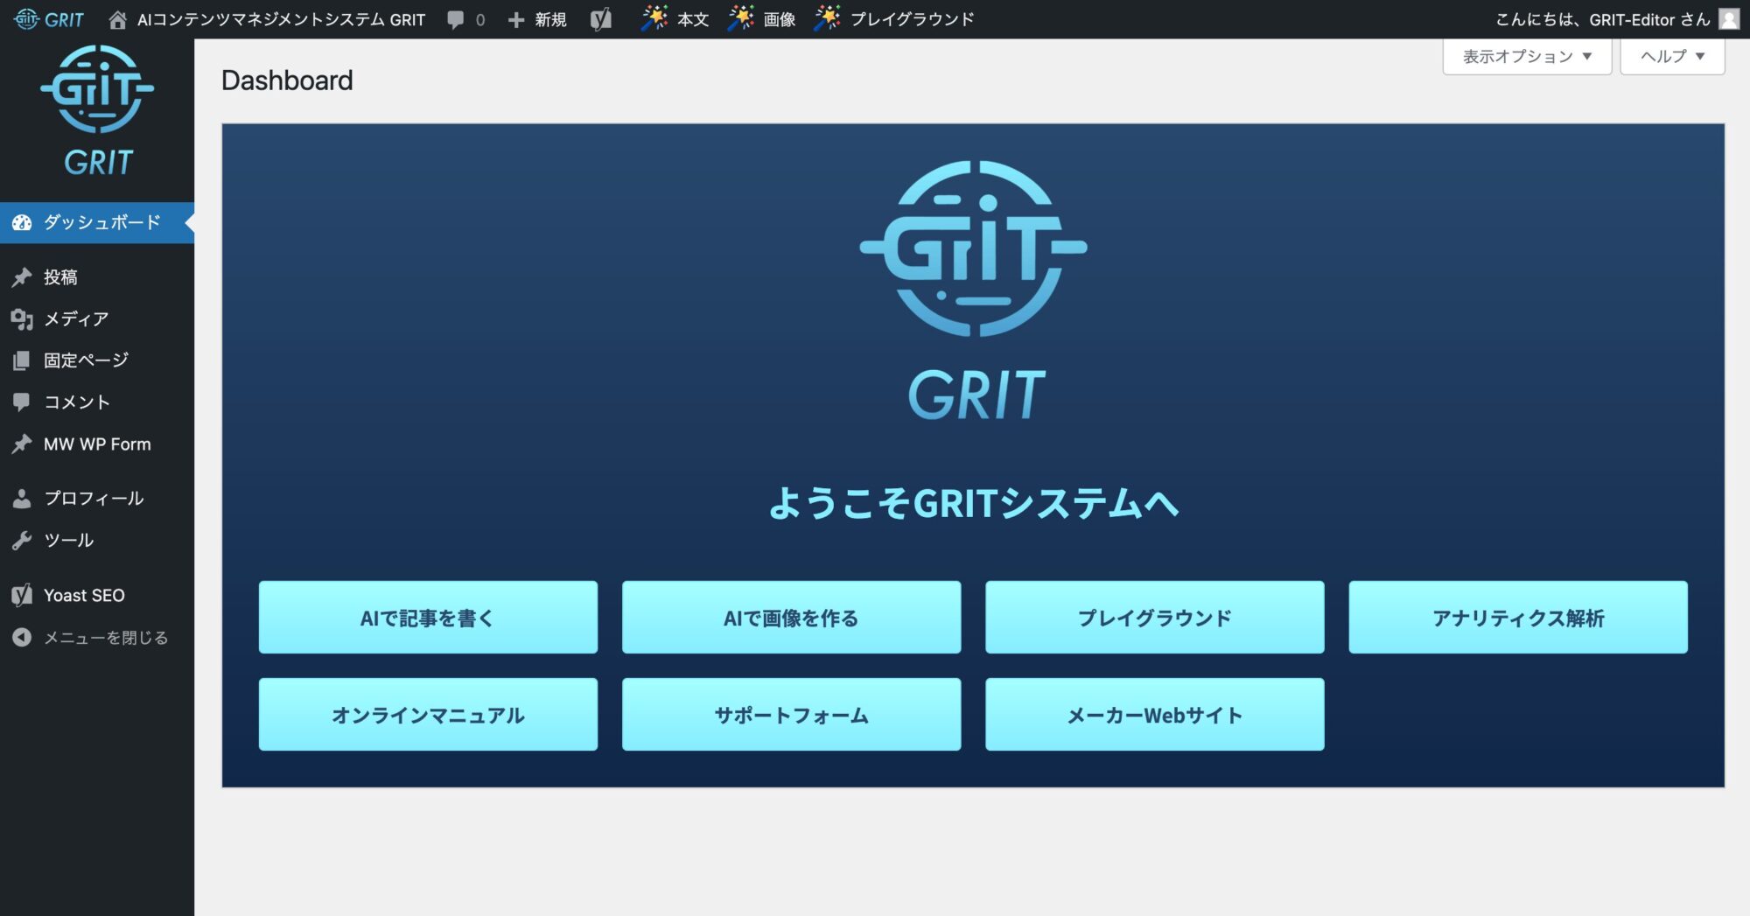Click the AIで記事を書く button
The image size is (1750, 916).
tap(428, 618)
